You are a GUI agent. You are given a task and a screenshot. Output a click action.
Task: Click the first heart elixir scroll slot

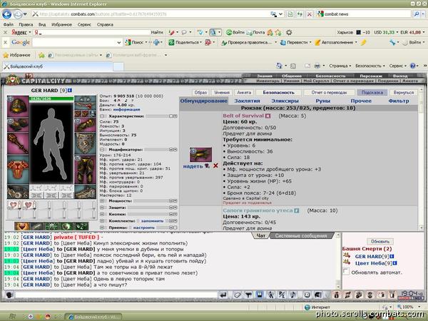pos(13,205)
